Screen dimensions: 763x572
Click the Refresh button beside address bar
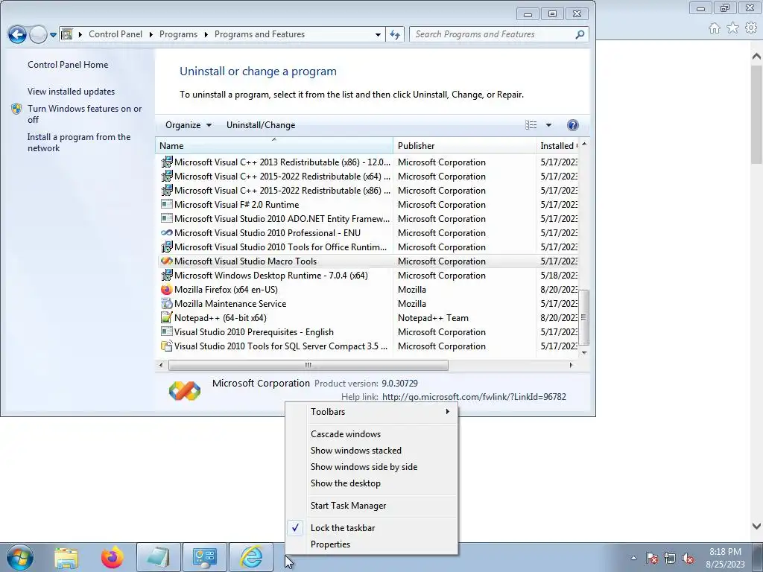coord(395,34)
